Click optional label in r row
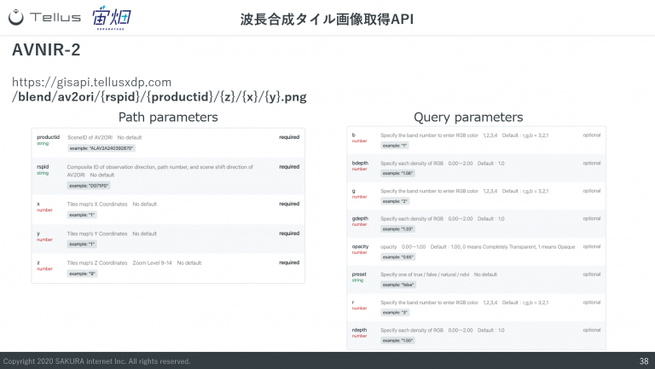 coord(592,303)
